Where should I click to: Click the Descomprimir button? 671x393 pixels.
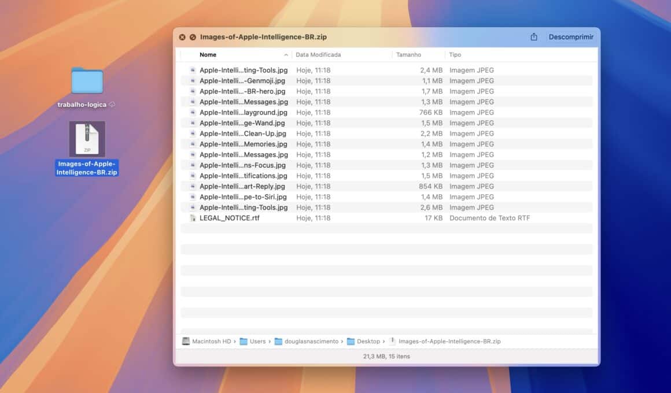571,37
